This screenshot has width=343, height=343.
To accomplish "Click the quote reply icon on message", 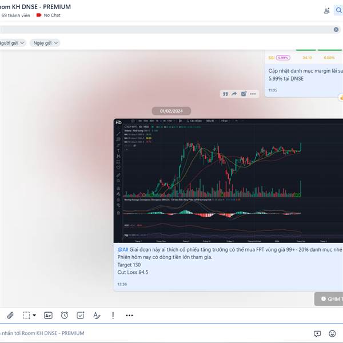I will [225, 94].
